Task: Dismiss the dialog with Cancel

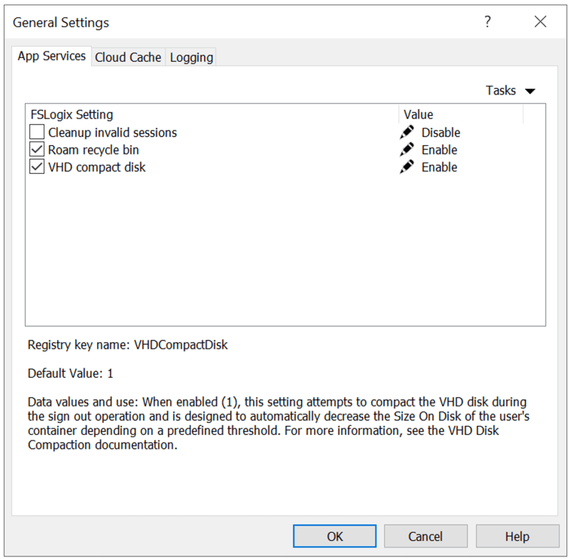Action: pyautogui.click(x=425, y=536)
